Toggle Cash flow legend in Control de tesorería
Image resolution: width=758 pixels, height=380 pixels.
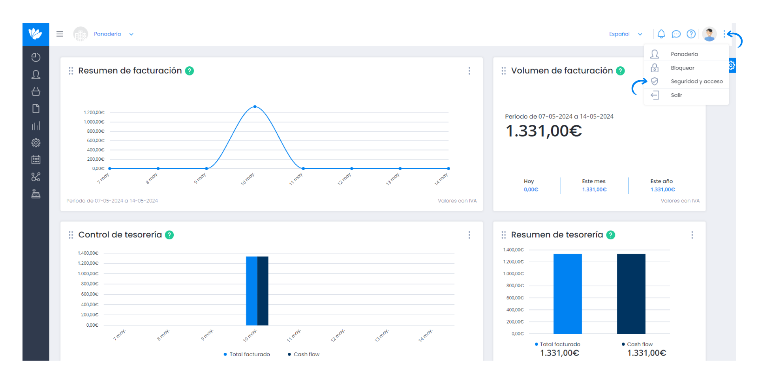point(304,354)
